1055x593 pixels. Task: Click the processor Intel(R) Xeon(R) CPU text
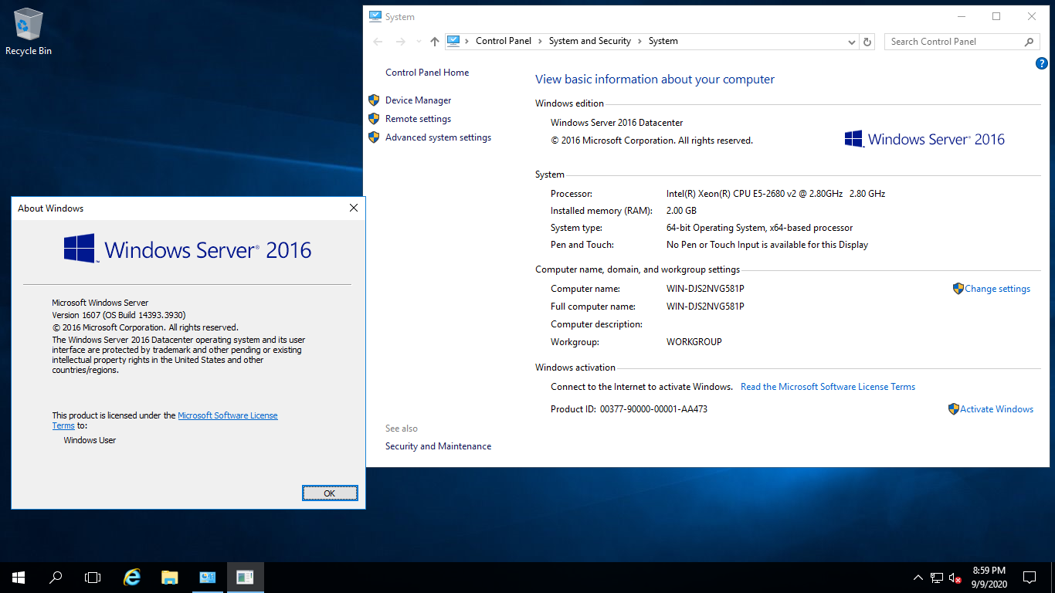[x=775, y=194]
